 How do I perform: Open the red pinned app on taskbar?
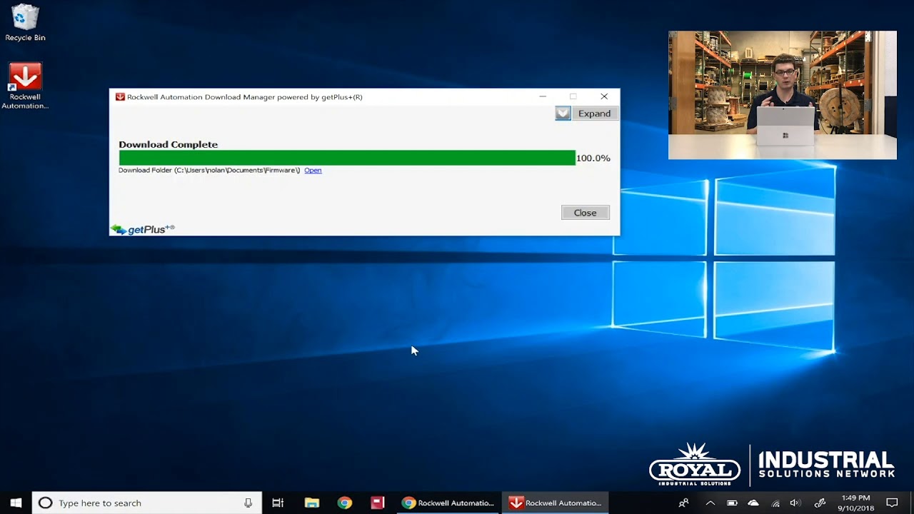[x=377, y=503]
